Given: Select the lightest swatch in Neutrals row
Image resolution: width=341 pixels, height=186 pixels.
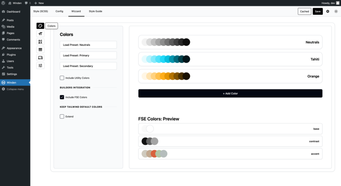Looking at the screenshot, I should point(144,42).
